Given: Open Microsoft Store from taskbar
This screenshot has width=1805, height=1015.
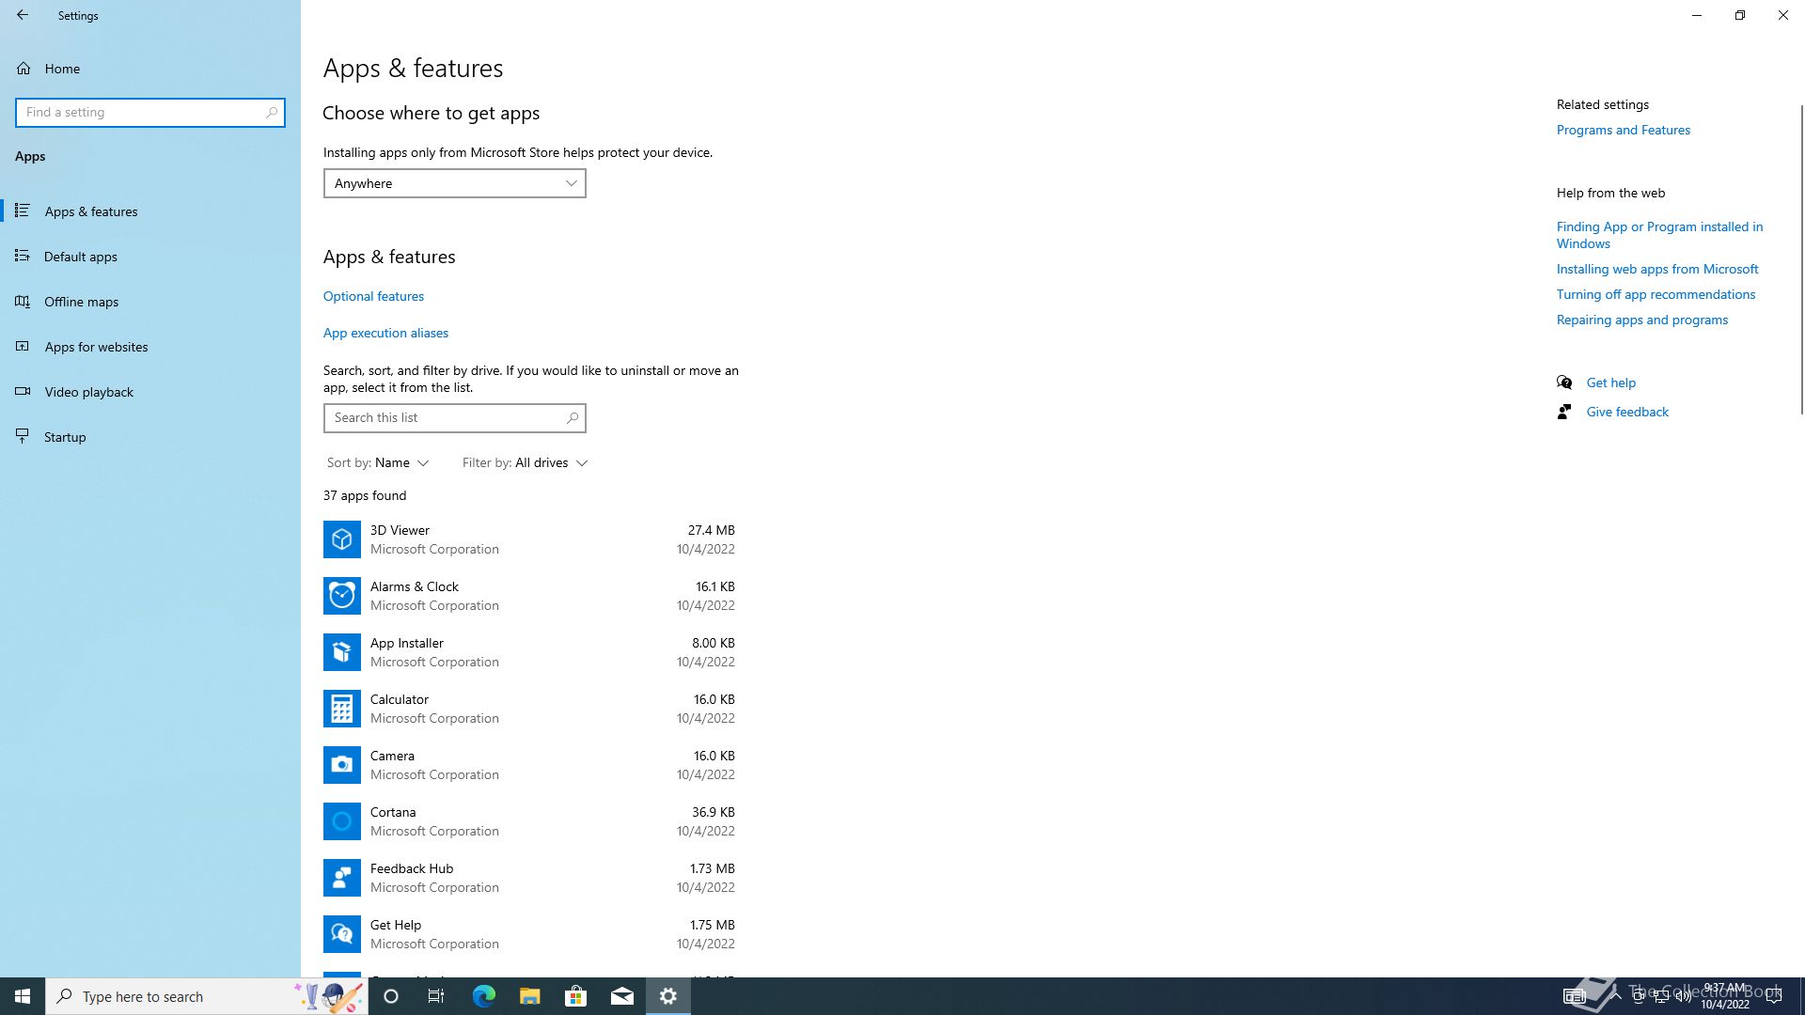Looking at the screenshot, I should [575, 996].
